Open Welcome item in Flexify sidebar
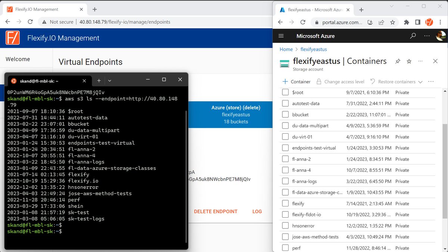Viewport: 448px width, 252px height. pos(18,59)
